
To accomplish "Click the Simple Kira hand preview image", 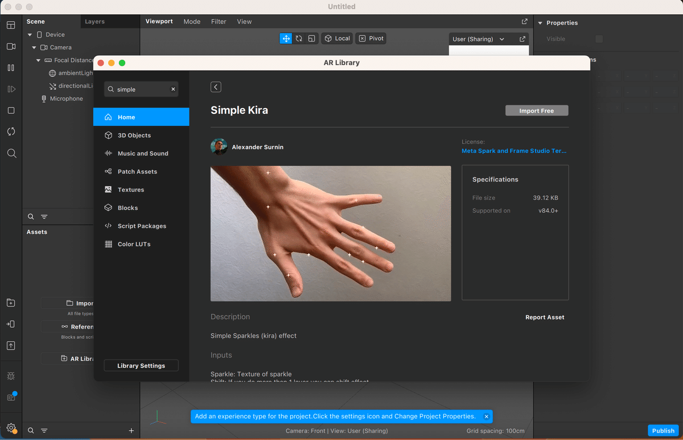I will tap(331, 233).
